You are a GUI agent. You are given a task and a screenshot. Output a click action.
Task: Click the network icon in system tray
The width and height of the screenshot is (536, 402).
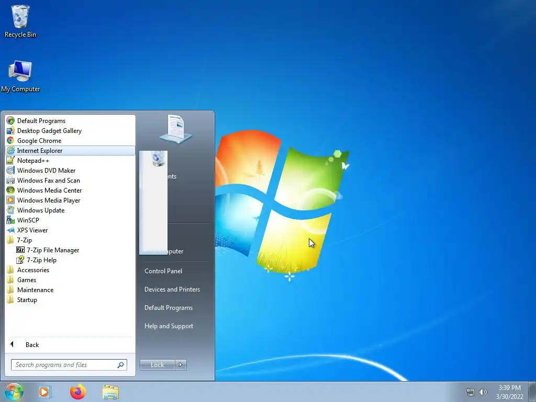coord(471,392)
